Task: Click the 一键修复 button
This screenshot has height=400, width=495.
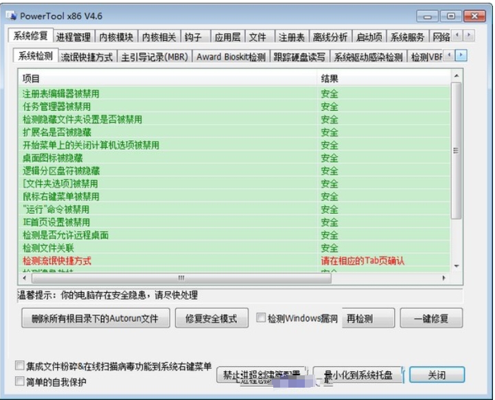Action: click(x=431, y=318)
